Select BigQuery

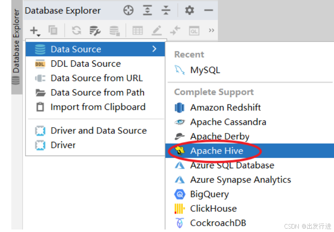[250, 194]
